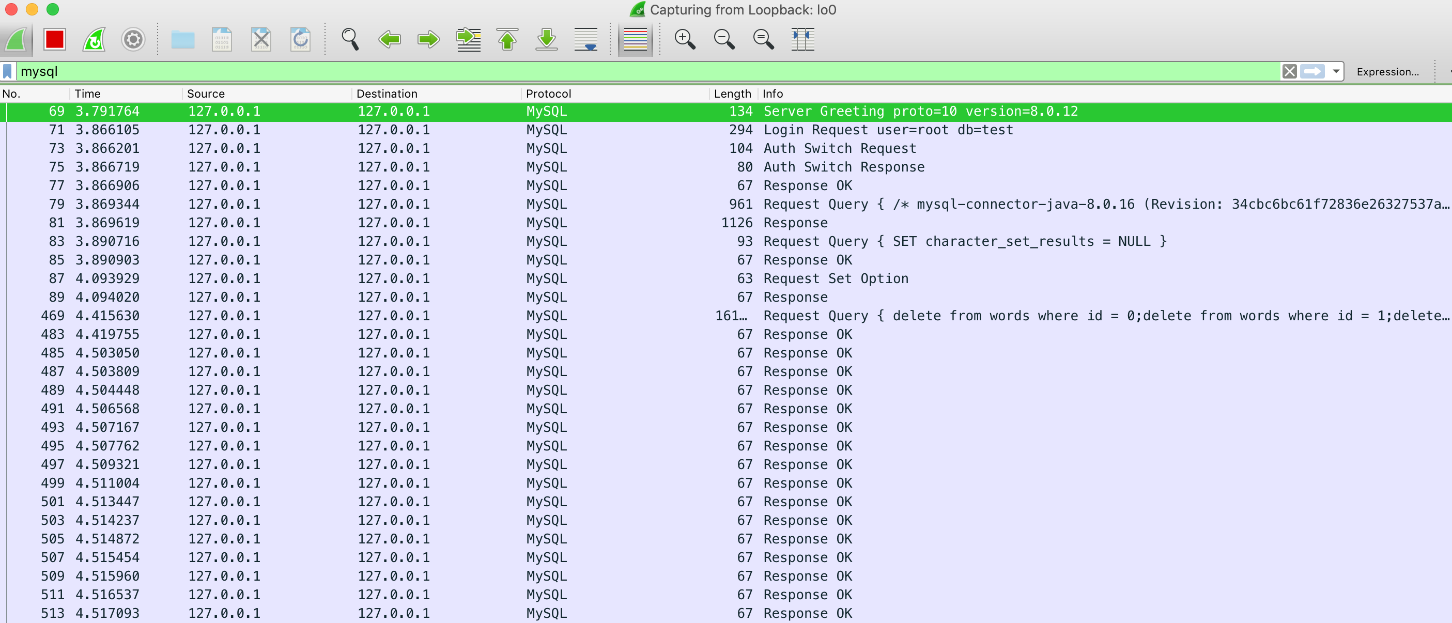The width and height of the screenshot is (1452, 623).
Task: Jump to the last packet
Action: point(546,39)
